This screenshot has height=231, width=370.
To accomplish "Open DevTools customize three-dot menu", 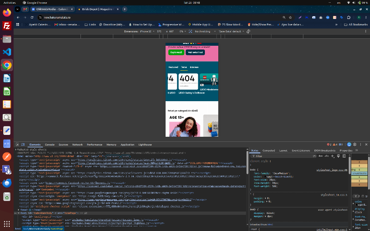I will (x=360, y=145).
